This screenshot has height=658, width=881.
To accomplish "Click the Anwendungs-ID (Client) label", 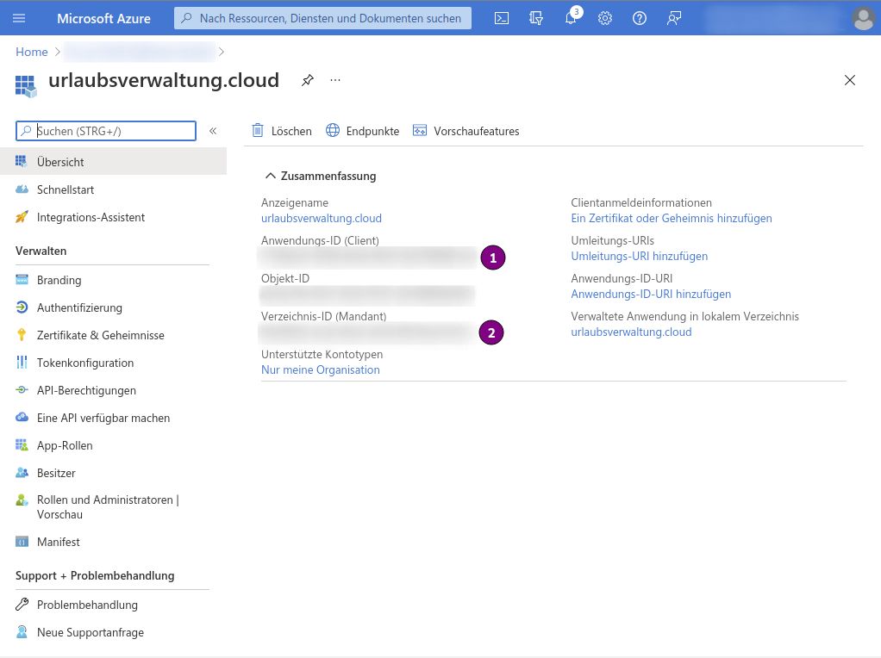I will pos(321,240).
